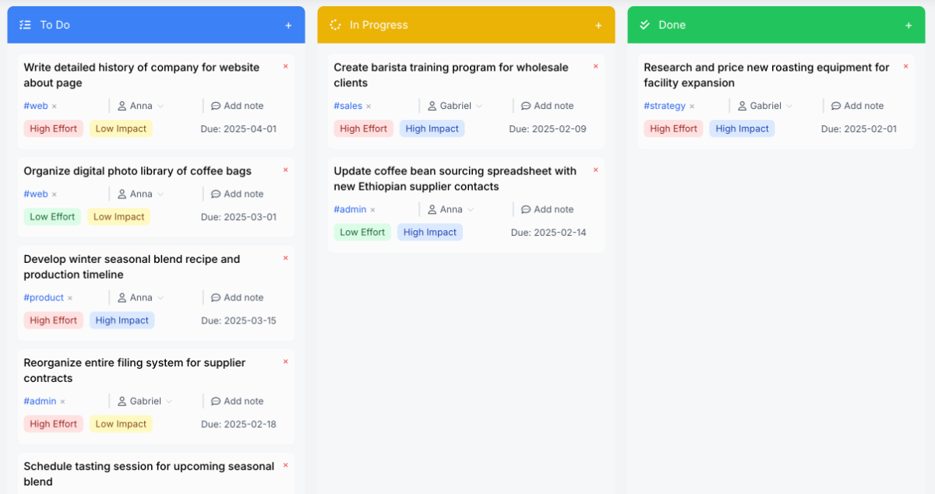
Task: Click due date 2025-04-01 on company history card
Action: click(x=238, y=129)
